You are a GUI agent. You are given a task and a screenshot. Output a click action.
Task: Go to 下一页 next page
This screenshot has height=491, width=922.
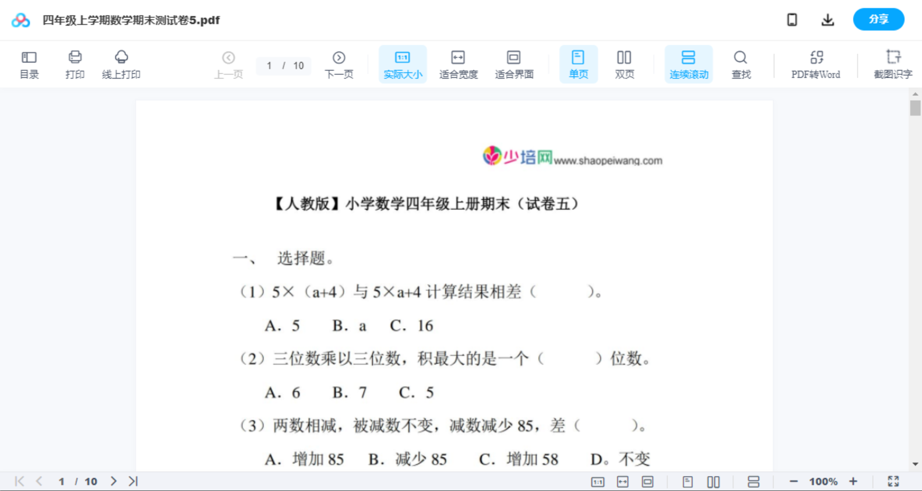click(339, 64)
